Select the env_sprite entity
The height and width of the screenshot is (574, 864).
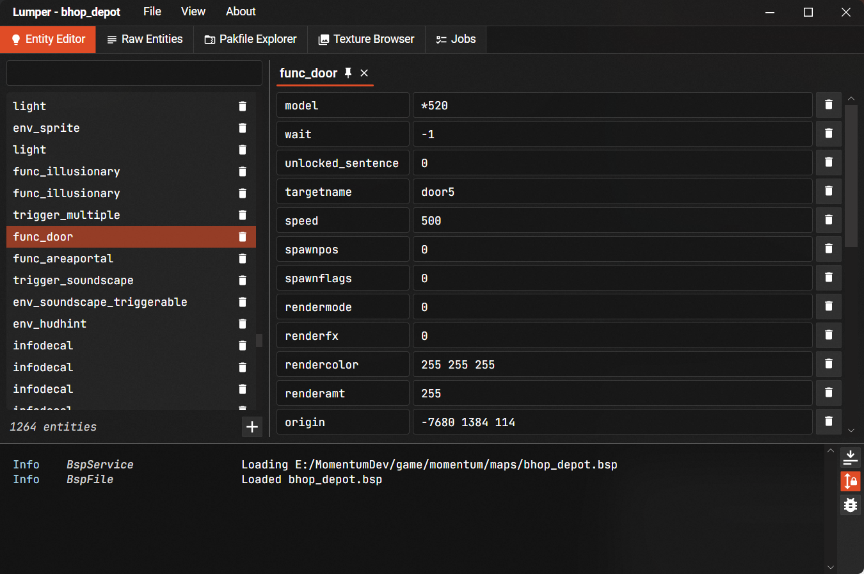[131, 128]
